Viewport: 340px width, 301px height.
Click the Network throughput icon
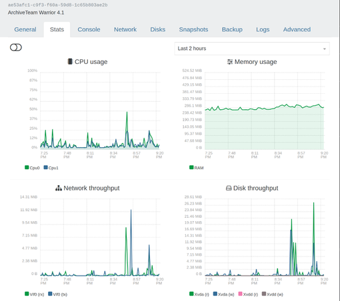[59, 188]
